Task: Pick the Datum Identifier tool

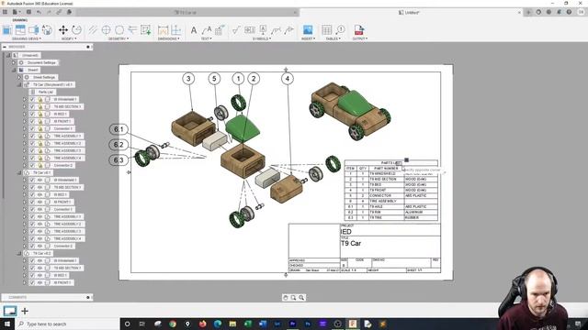Action: 263,30
